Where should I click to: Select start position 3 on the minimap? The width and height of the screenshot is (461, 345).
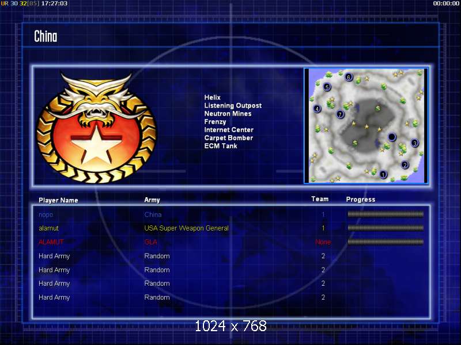point(414,143)
